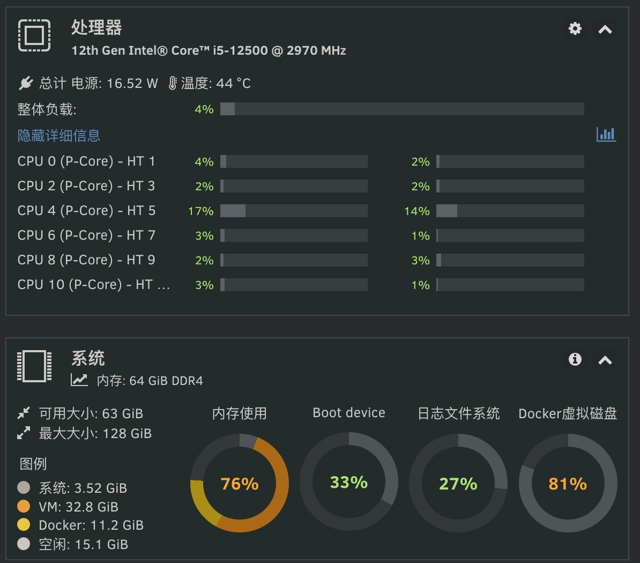Click the processor chip icon
This screenshot has width=640, height=563.
click(x=34, y=35)
